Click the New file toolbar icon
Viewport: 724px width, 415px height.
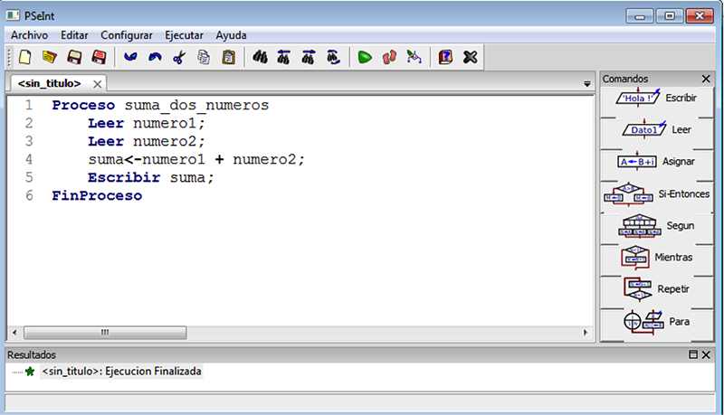(25, 57)
